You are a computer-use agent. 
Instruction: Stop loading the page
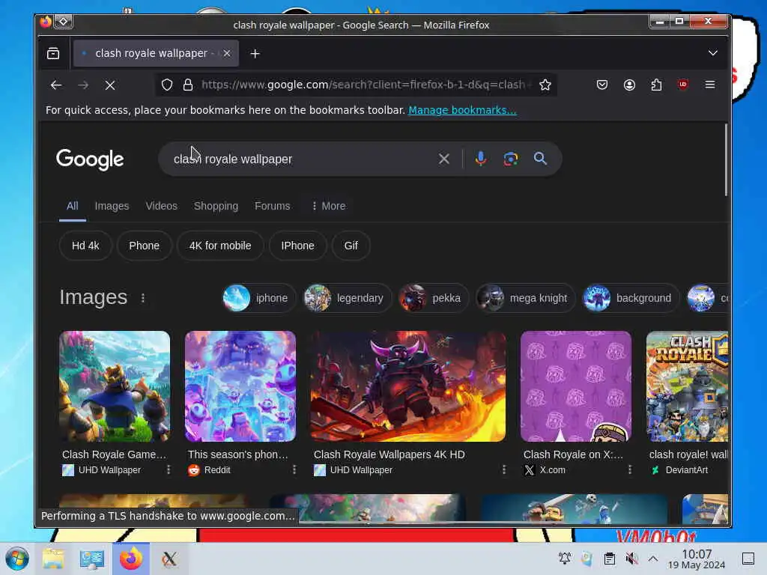point(110,85)
